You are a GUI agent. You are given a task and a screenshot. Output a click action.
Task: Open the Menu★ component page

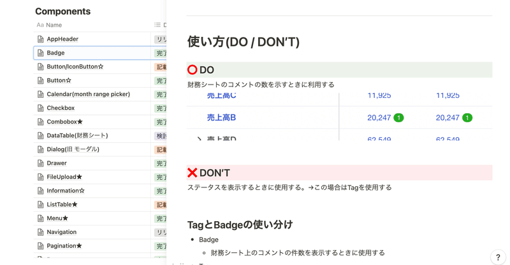(x=57, y=218)
